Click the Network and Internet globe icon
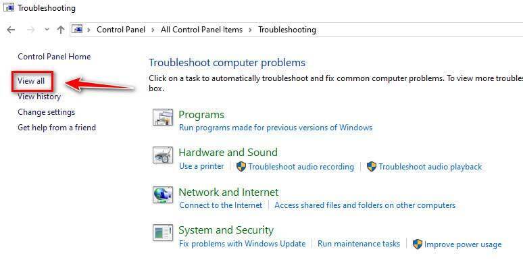This screenshot has width=523, height=264. click(x=163, y=194)
